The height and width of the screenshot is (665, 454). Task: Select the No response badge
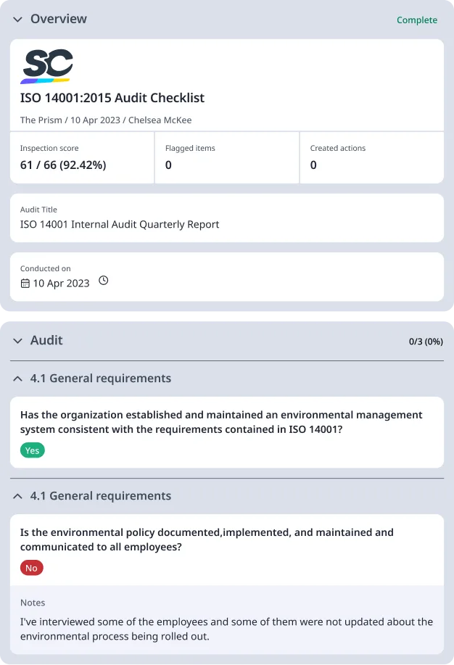click(31, 568)
